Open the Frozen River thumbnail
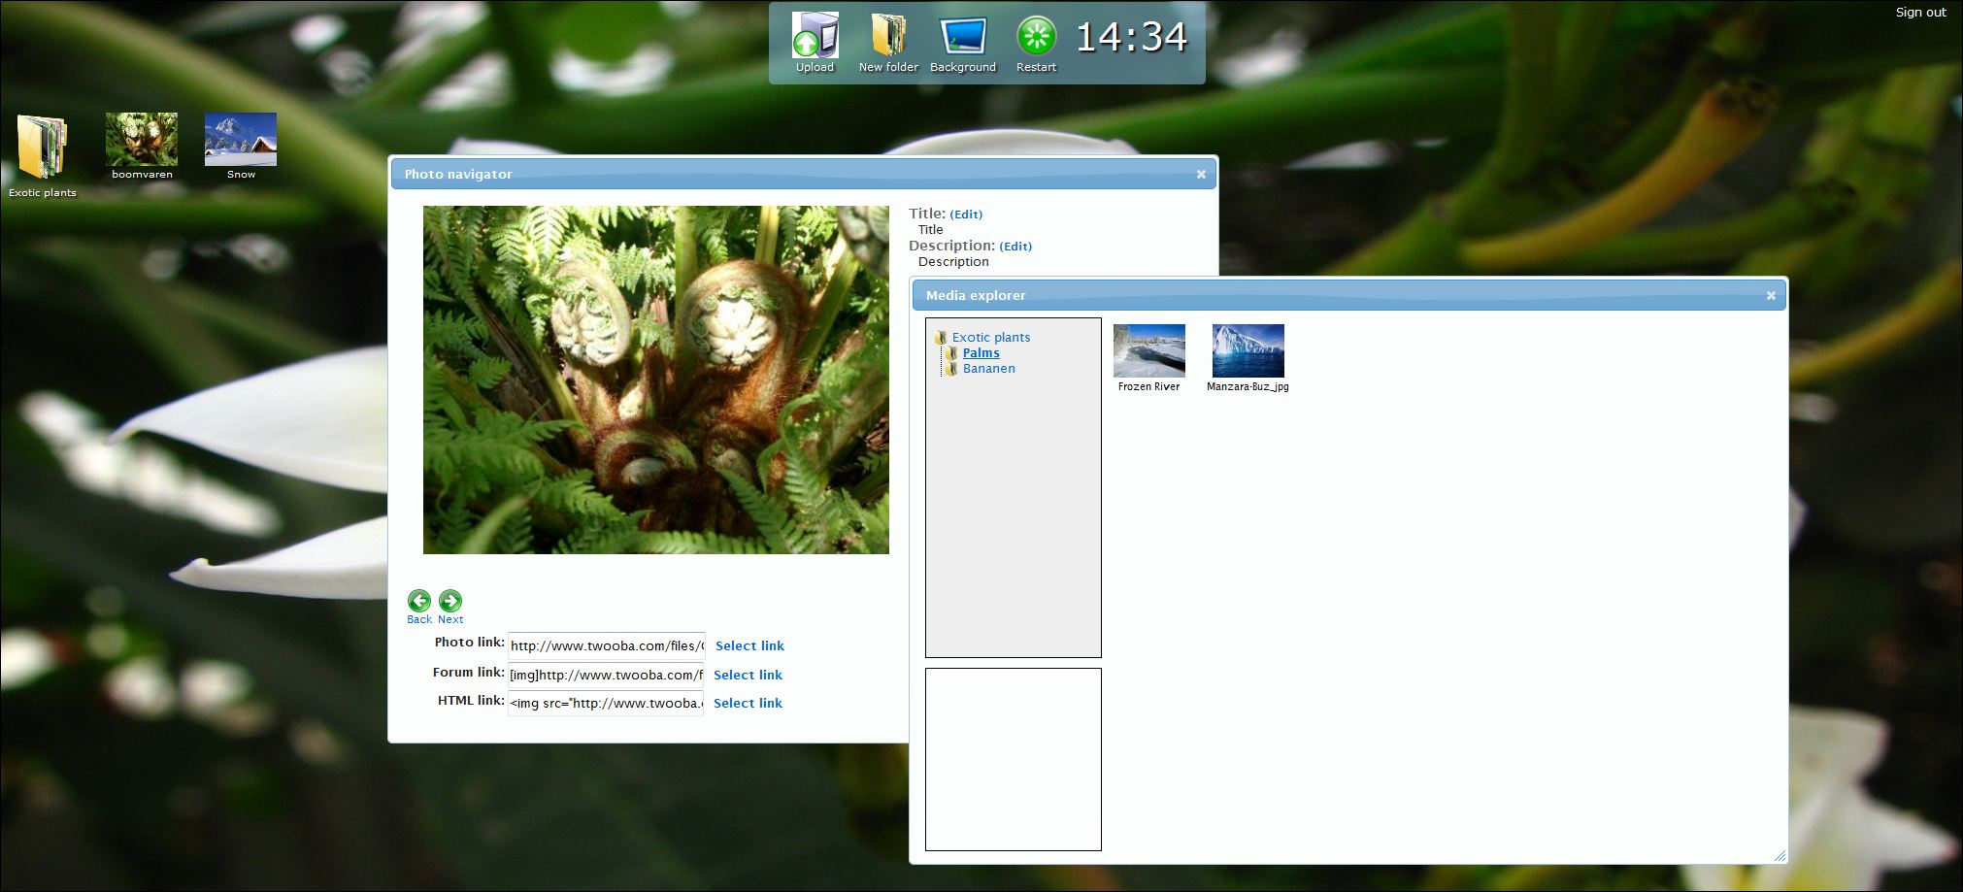The height and width of the screenshot is (892, 1963). pyautogui.click(x=1148, y=351)
